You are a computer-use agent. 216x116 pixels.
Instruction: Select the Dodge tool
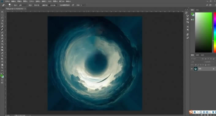click(2, 50)
